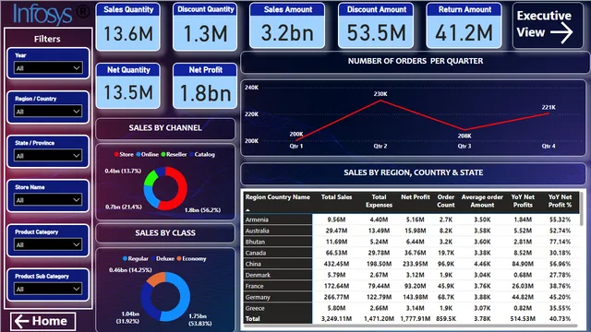Viewport: 591px width, 332px height.
Task: Select the Bhutan row
Action: click(411, 242)
